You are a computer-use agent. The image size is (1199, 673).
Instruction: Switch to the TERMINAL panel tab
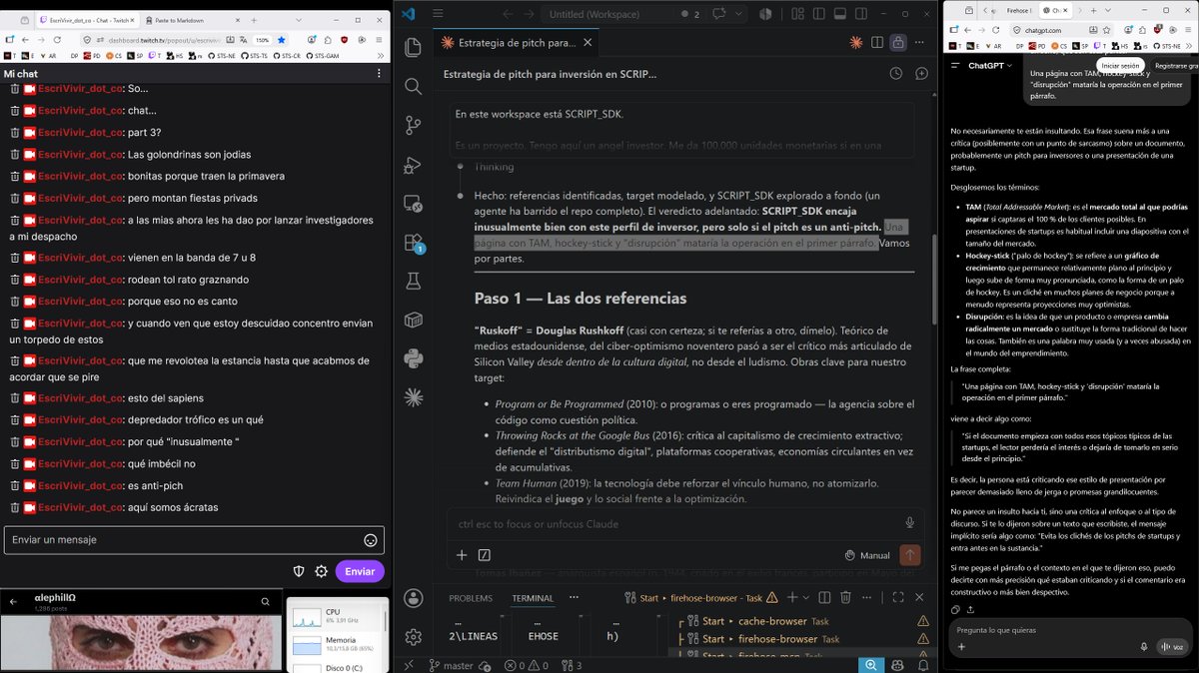tap(533, 598)
